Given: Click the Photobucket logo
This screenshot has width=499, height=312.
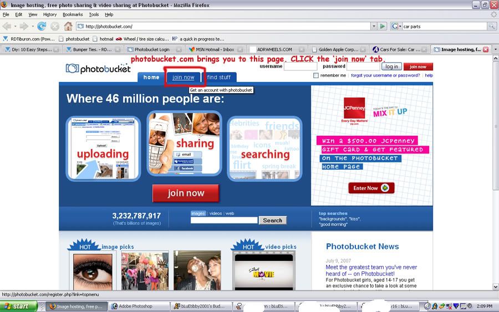Looking at the screenshot, I should pos(98,69).
